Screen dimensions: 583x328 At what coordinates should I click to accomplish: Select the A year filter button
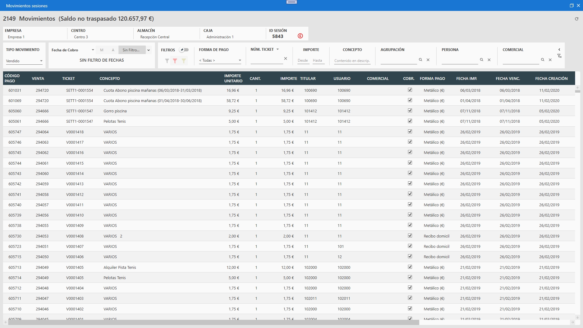click(113, 50)
